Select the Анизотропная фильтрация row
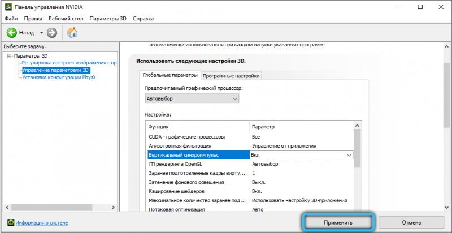This screenshot has width=452, height=233. pos(250,146)
